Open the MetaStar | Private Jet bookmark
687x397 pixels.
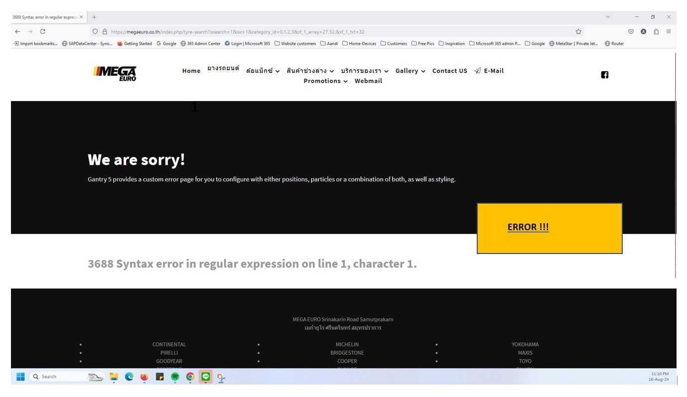pyautogui.click(x=573, y=43)
